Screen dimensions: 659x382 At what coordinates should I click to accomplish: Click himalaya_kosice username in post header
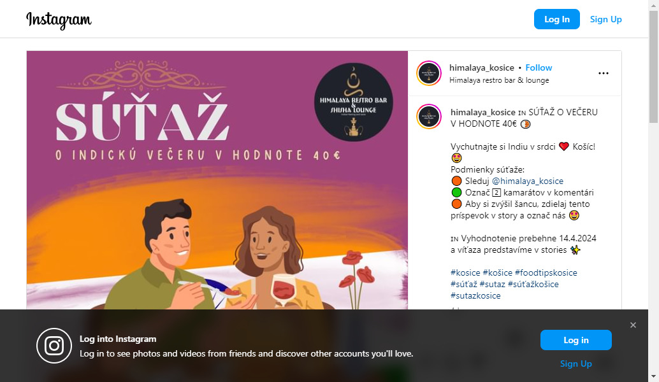click(x=482, y=67)
